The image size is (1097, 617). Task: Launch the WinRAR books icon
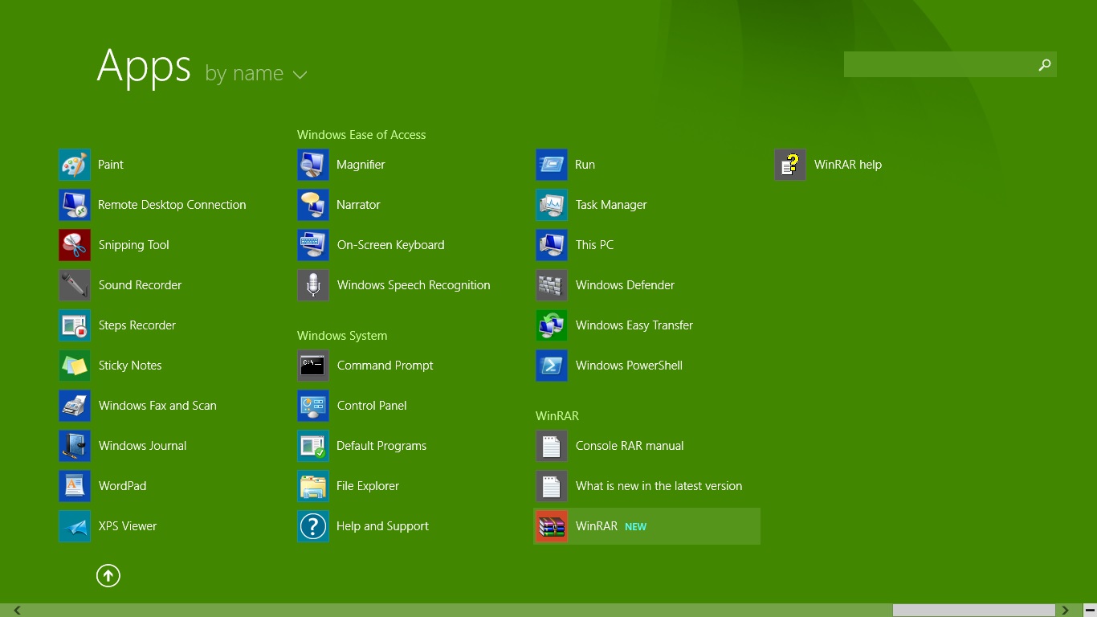552,526
